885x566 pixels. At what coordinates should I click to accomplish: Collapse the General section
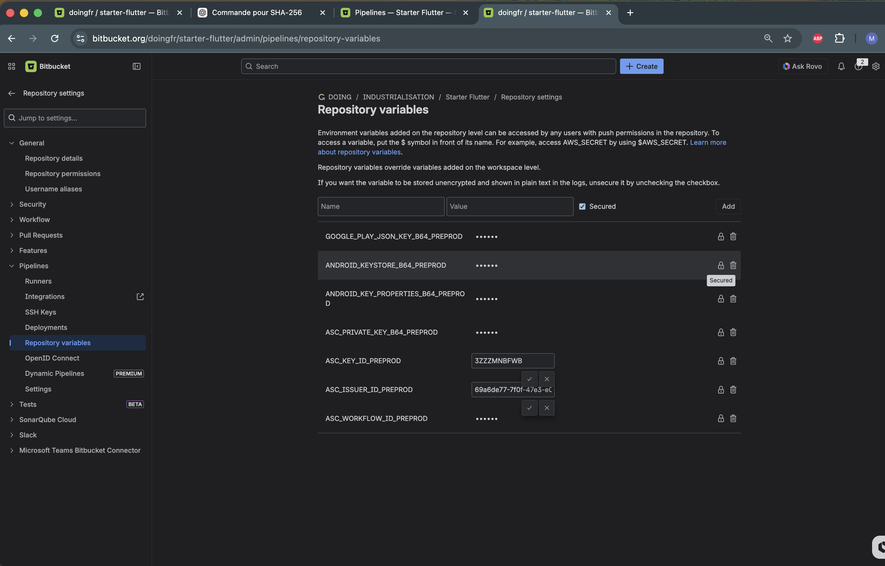pos(12,143)
